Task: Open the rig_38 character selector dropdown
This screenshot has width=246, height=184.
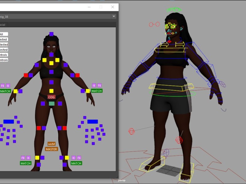Action: point(113,17)
